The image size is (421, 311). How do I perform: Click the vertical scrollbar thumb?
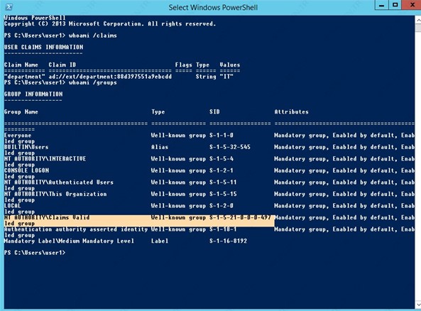click(418, 28)
